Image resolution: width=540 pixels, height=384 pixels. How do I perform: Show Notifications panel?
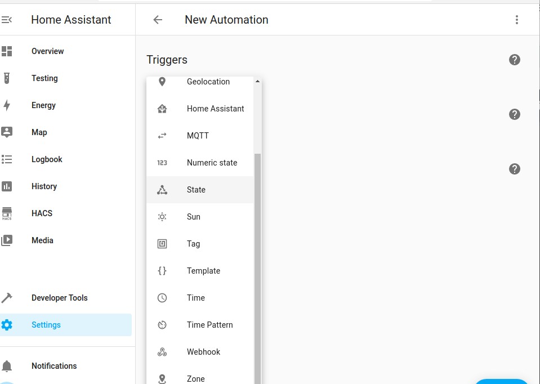66,366
